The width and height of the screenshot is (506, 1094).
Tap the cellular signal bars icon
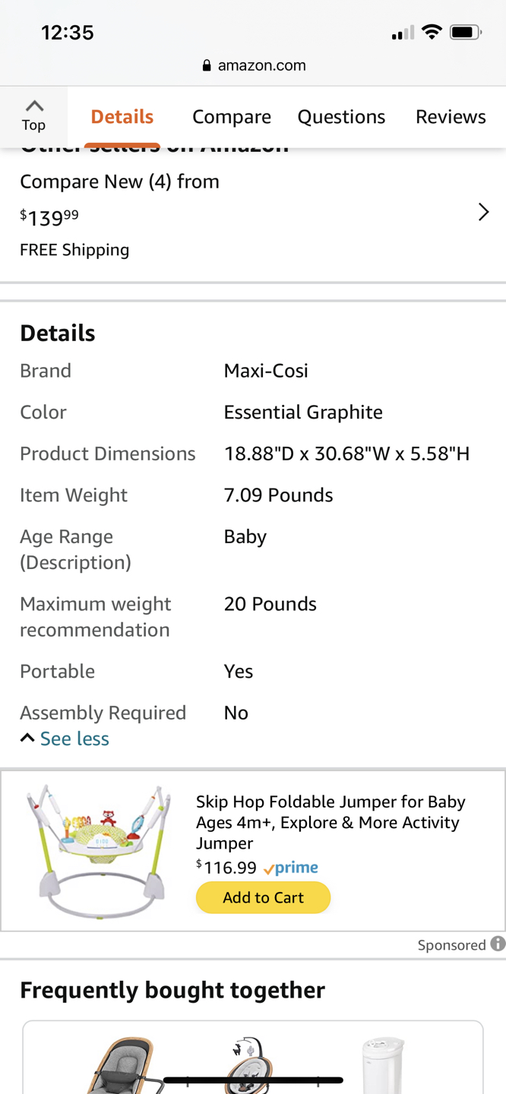tap(402, 33)
